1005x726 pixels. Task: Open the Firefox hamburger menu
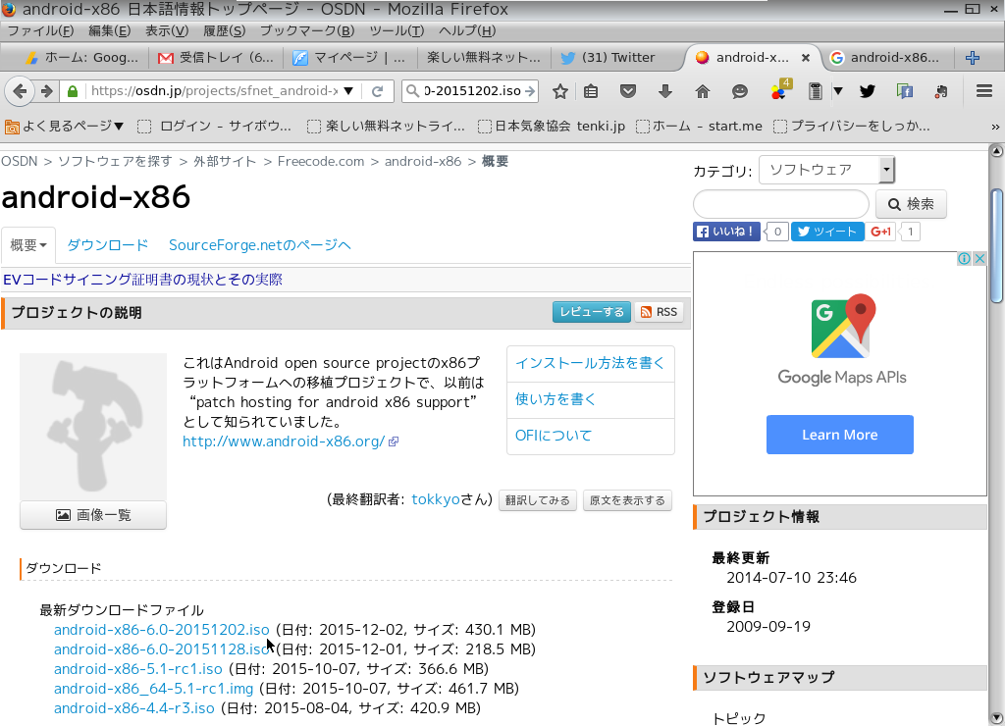984,91
